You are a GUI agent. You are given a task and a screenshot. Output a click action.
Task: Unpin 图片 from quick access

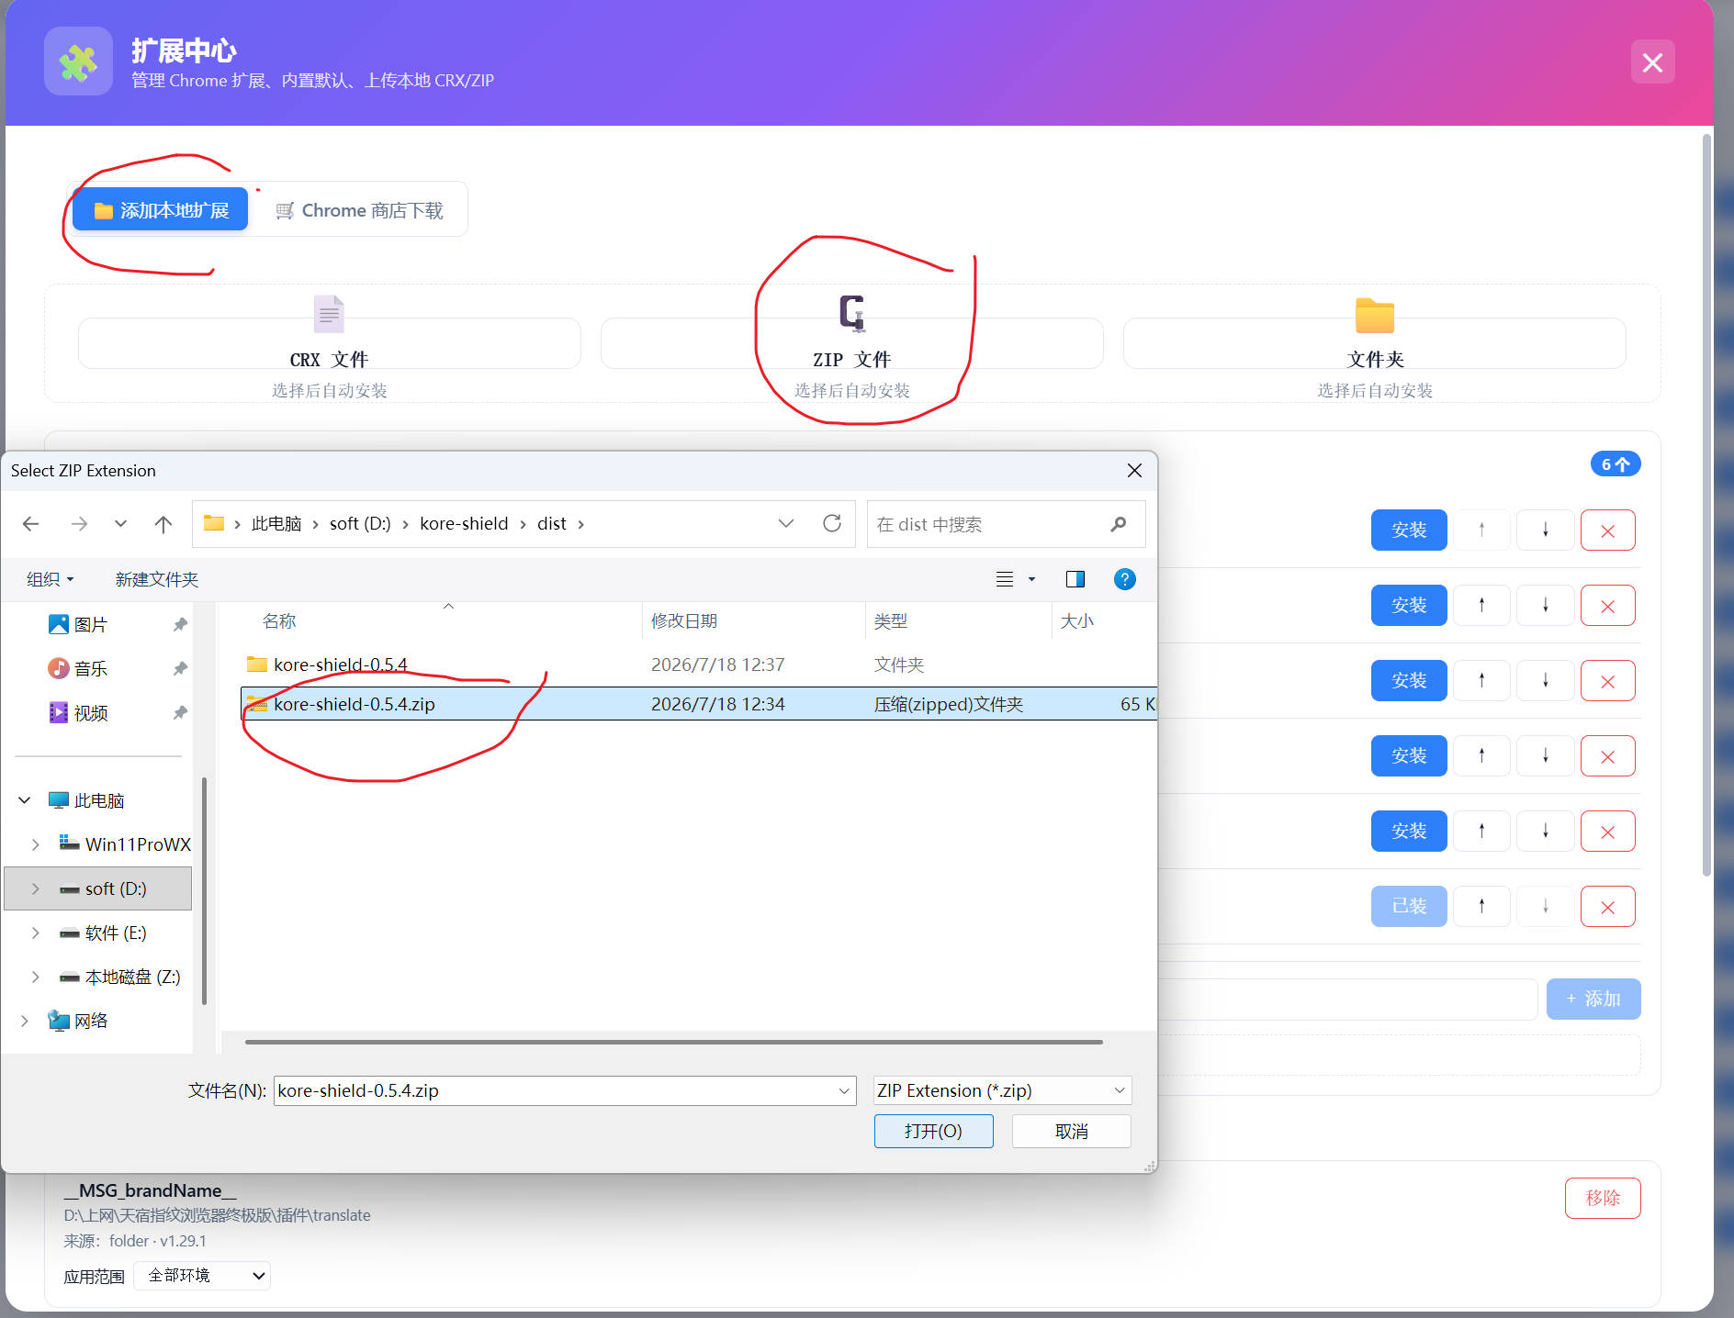180,624
